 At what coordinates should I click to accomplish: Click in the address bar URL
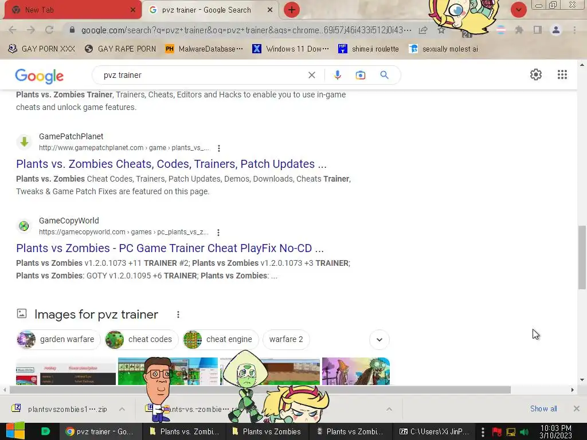pos(246,30)
